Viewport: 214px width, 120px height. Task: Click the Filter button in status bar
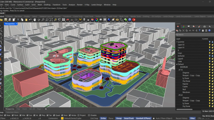click(192, 118)
